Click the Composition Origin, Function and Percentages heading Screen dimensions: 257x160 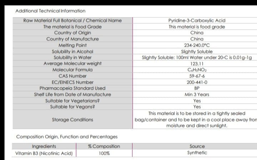(67, 137)
